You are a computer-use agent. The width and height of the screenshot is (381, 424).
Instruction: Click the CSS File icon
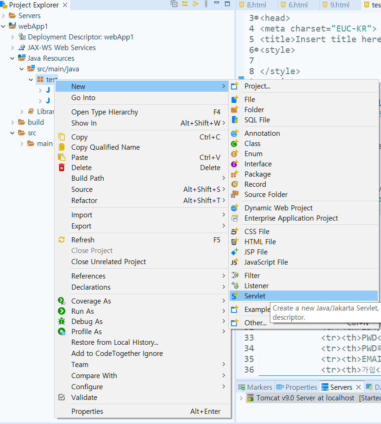pos(235,232)
